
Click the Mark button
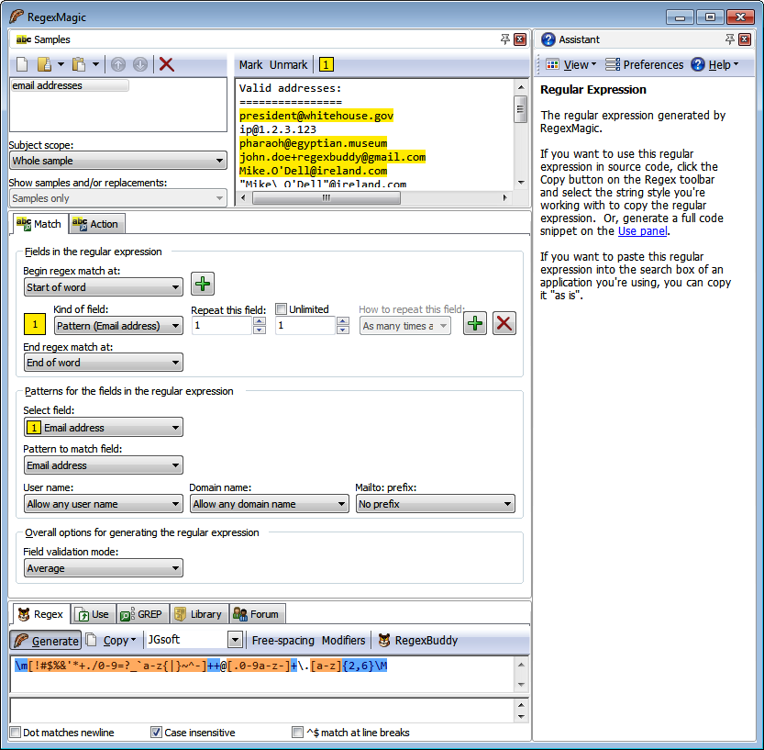250,65
